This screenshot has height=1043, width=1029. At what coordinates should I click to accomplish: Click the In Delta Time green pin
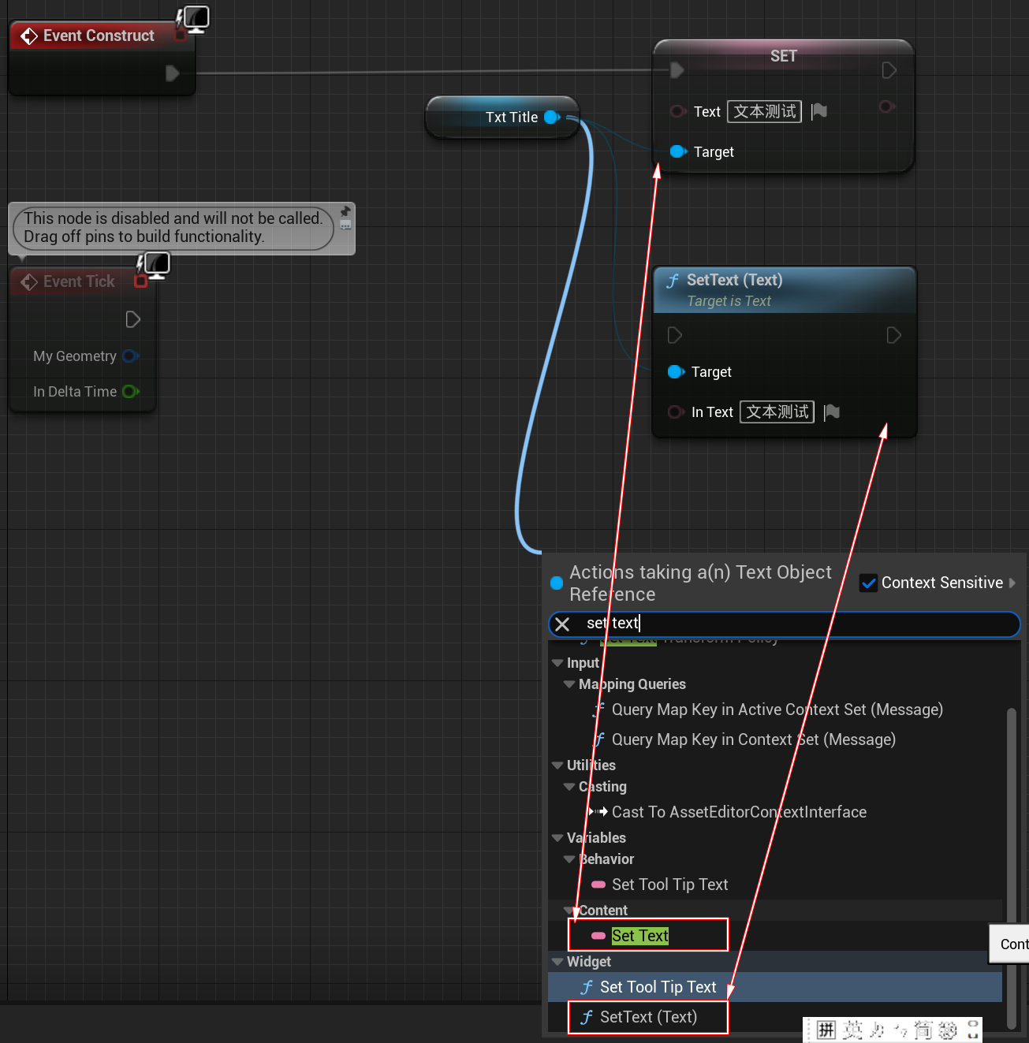(130, 392)
